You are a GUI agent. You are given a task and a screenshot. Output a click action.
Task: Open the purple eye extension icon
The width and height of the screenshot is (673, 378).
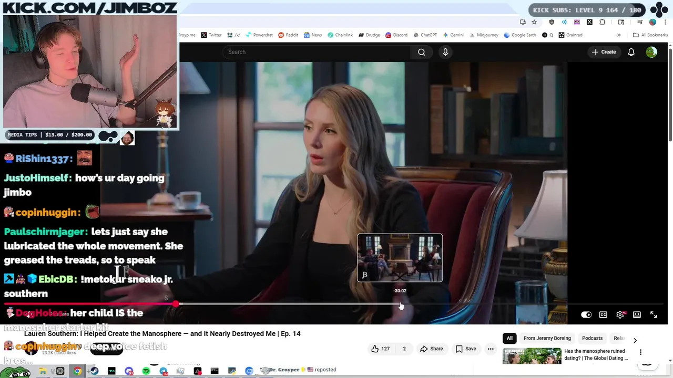click(577, 22)
